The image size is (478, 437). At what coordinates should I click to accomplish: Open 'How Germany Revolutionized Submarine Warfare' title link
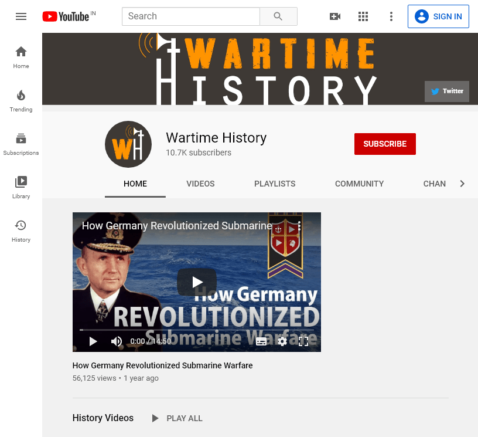coord(162,365)
